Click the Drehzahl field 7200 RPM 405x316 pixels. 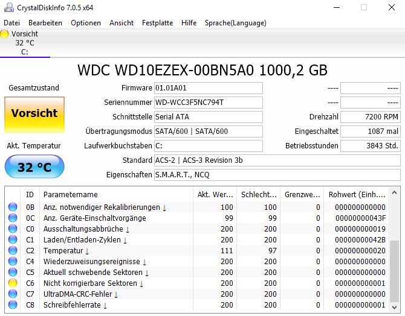[x=371, y=117]
